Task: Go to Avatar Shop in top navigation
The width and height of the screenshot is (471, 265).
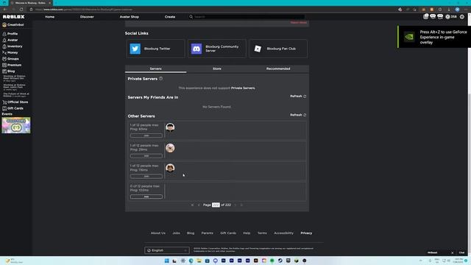Action: point(130,17)
